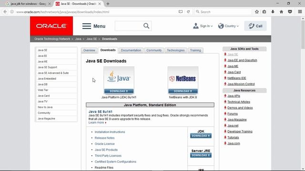
Task: Click download arrow beside Java EE and Glassfish
Action: click(225, 60)
